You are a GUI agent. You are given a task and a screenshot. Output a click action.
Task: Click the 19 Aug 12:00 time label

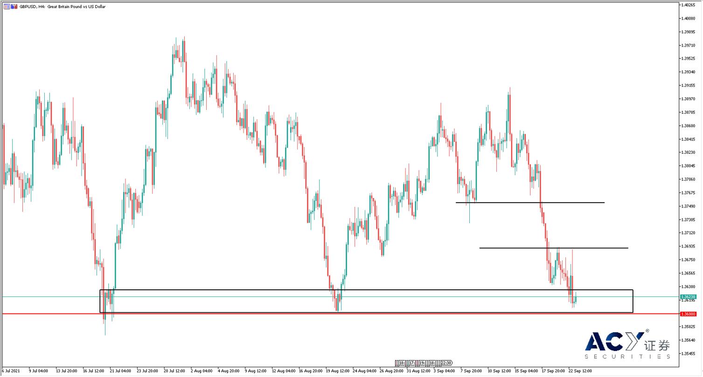[x=337, y=371]
